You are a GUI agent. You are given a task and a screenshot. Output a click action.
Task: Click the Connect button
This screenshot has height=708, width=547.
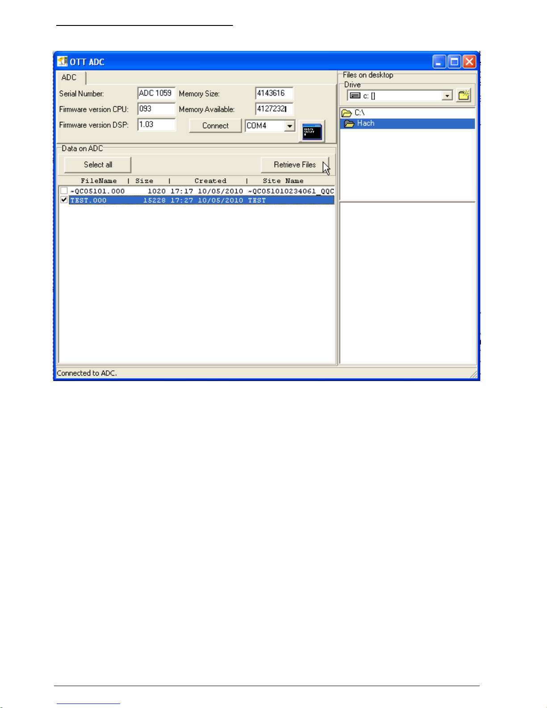point(215,126)
